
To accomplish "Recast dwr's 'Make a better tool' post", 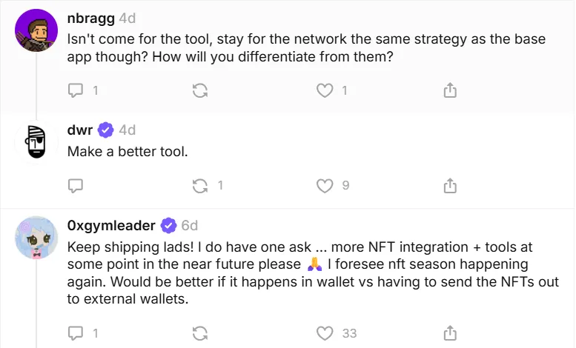I will (199, 185).
